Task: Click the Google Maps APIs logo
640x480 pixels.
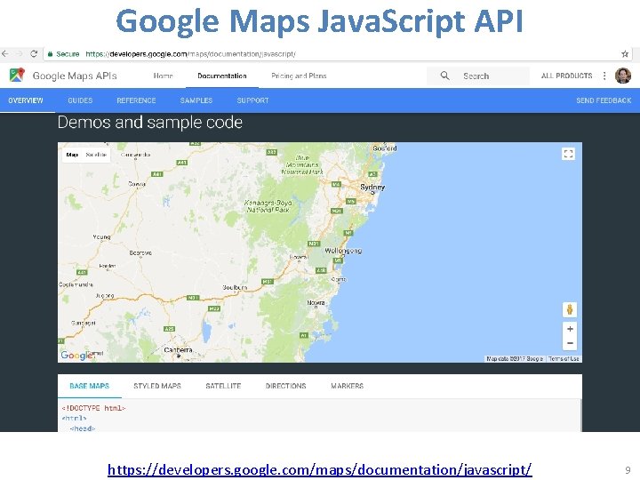Action: coord(17,75)
